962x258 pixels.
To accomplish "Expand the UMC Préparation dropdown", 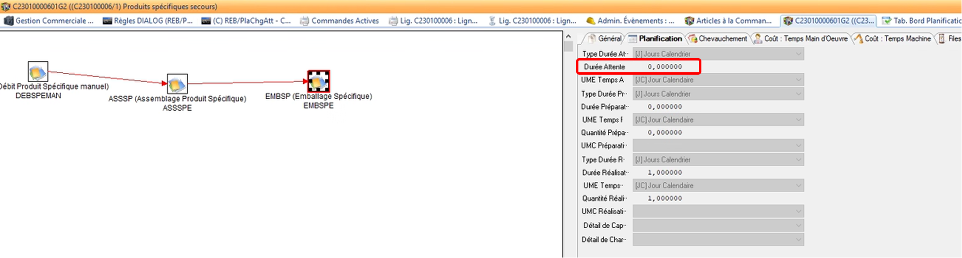I will [x=798, y=146].
